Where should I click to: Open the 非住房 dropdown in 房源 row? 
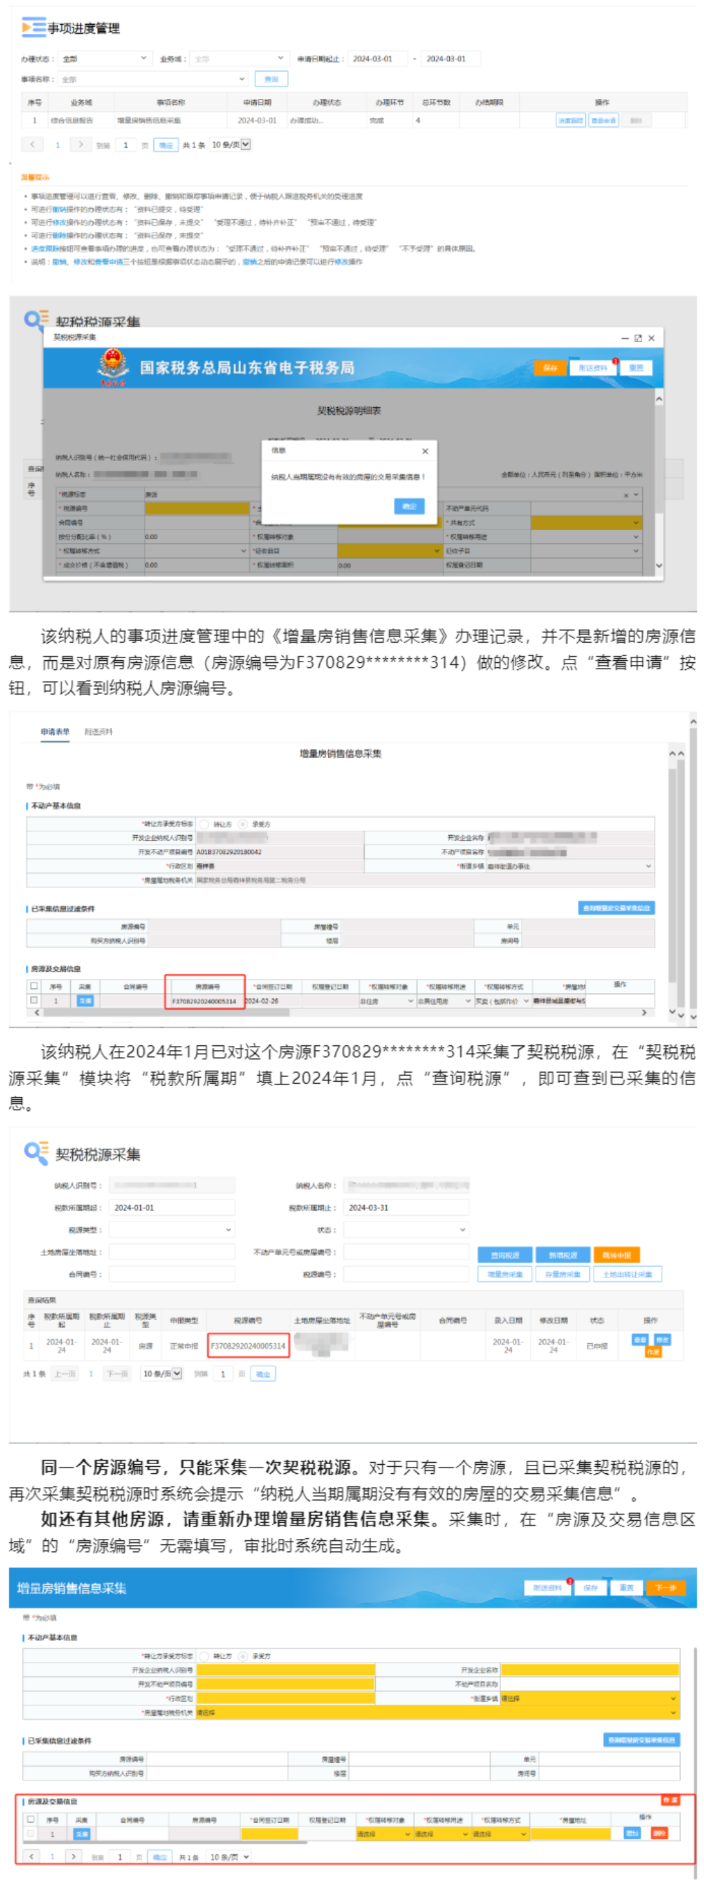point(386,1001)
